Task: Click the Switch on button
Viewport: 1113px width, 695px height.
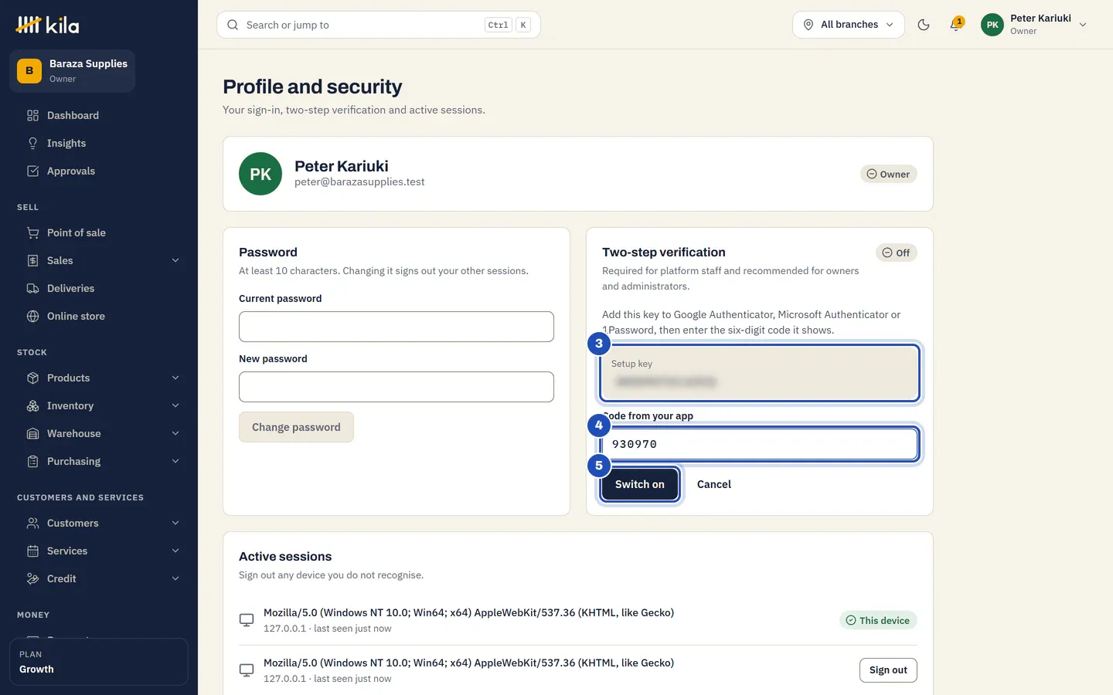Action: click(640, 484)
